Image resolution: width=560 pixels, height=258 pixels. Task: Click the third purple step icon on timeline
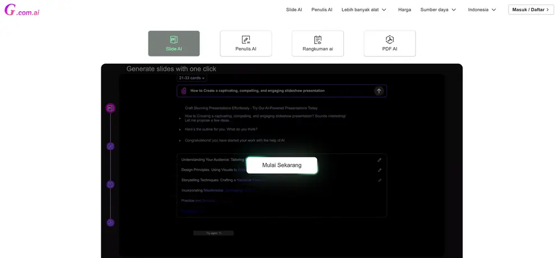click(110, 185)
